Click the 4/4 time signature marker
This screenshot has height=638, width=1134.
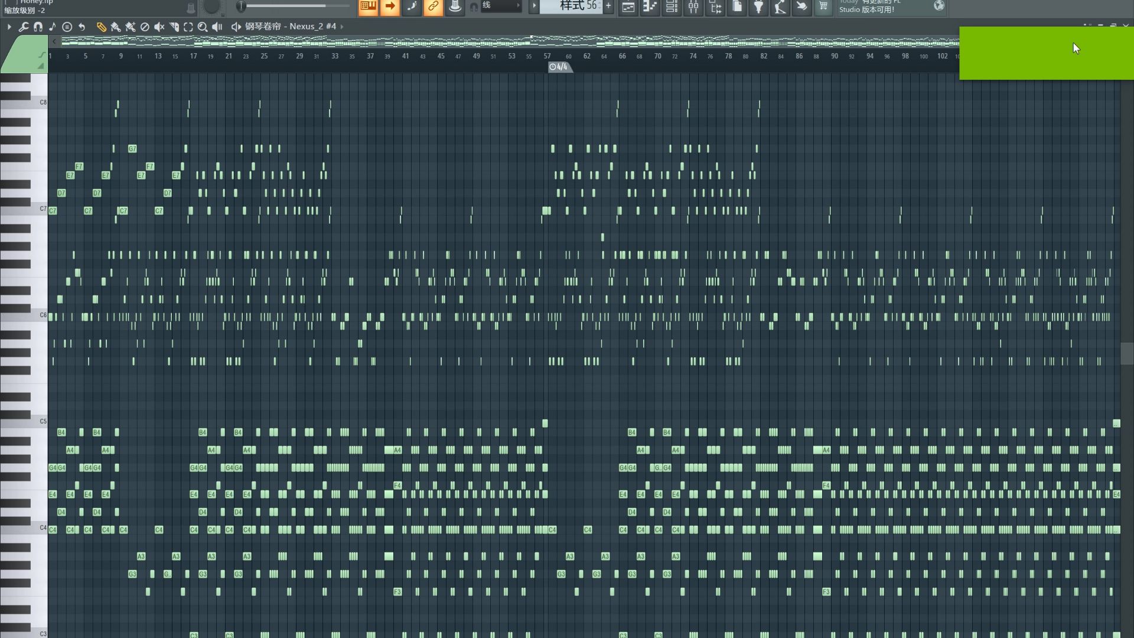point(559,67)
